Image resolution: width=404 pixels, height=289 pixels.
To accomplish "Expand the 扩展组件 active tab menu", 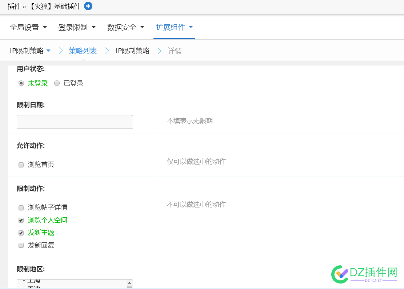I will (174, 27).
